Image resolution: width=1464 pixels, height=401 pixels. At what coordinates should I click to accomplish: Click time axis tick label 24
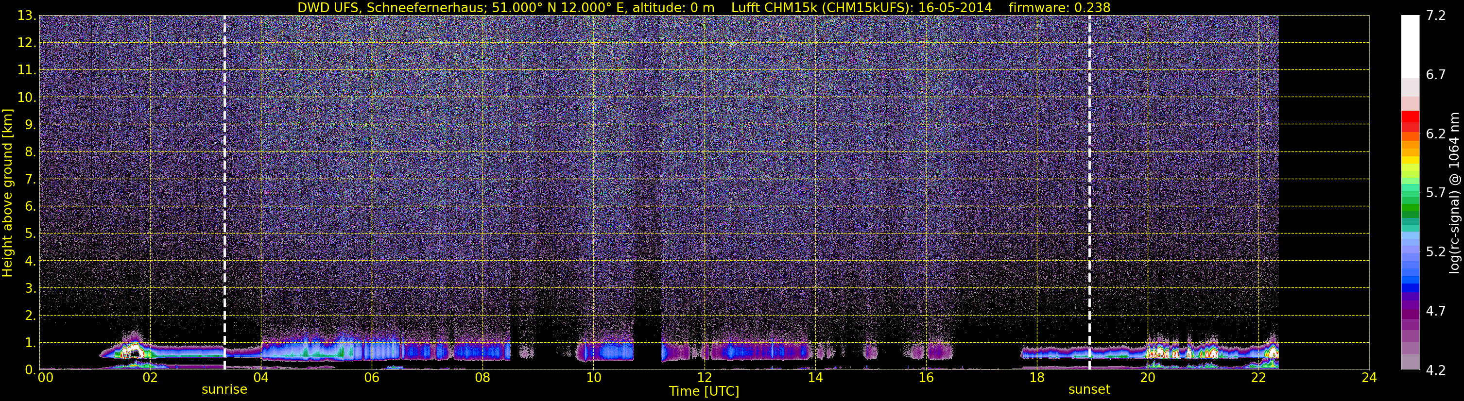click(x=1369, y=378)
